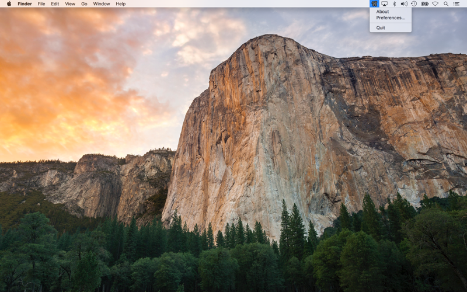This screenshot has width=467, height=292.
Task: Open the Edit menu
Action: pos(55,4)
